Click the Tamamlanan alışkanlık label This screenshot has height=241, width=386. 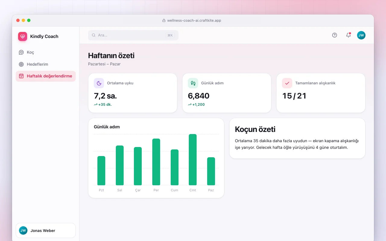coord(315,83)
